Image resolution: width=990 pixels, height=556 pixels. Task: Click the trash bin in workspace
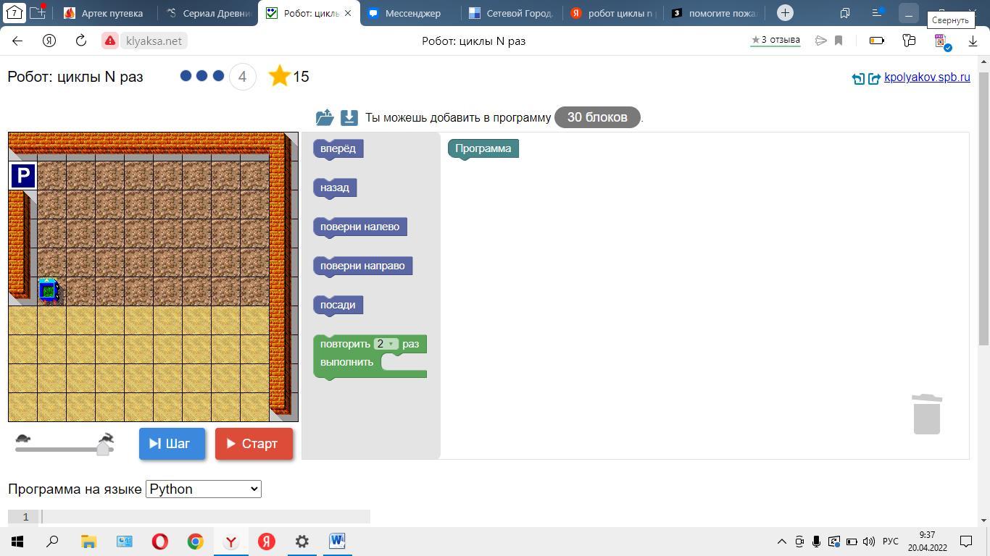click(x=926, y=414)
